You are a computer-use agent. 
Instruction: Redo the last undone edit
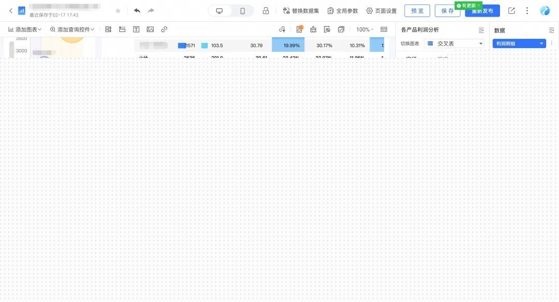click(151, 11)
